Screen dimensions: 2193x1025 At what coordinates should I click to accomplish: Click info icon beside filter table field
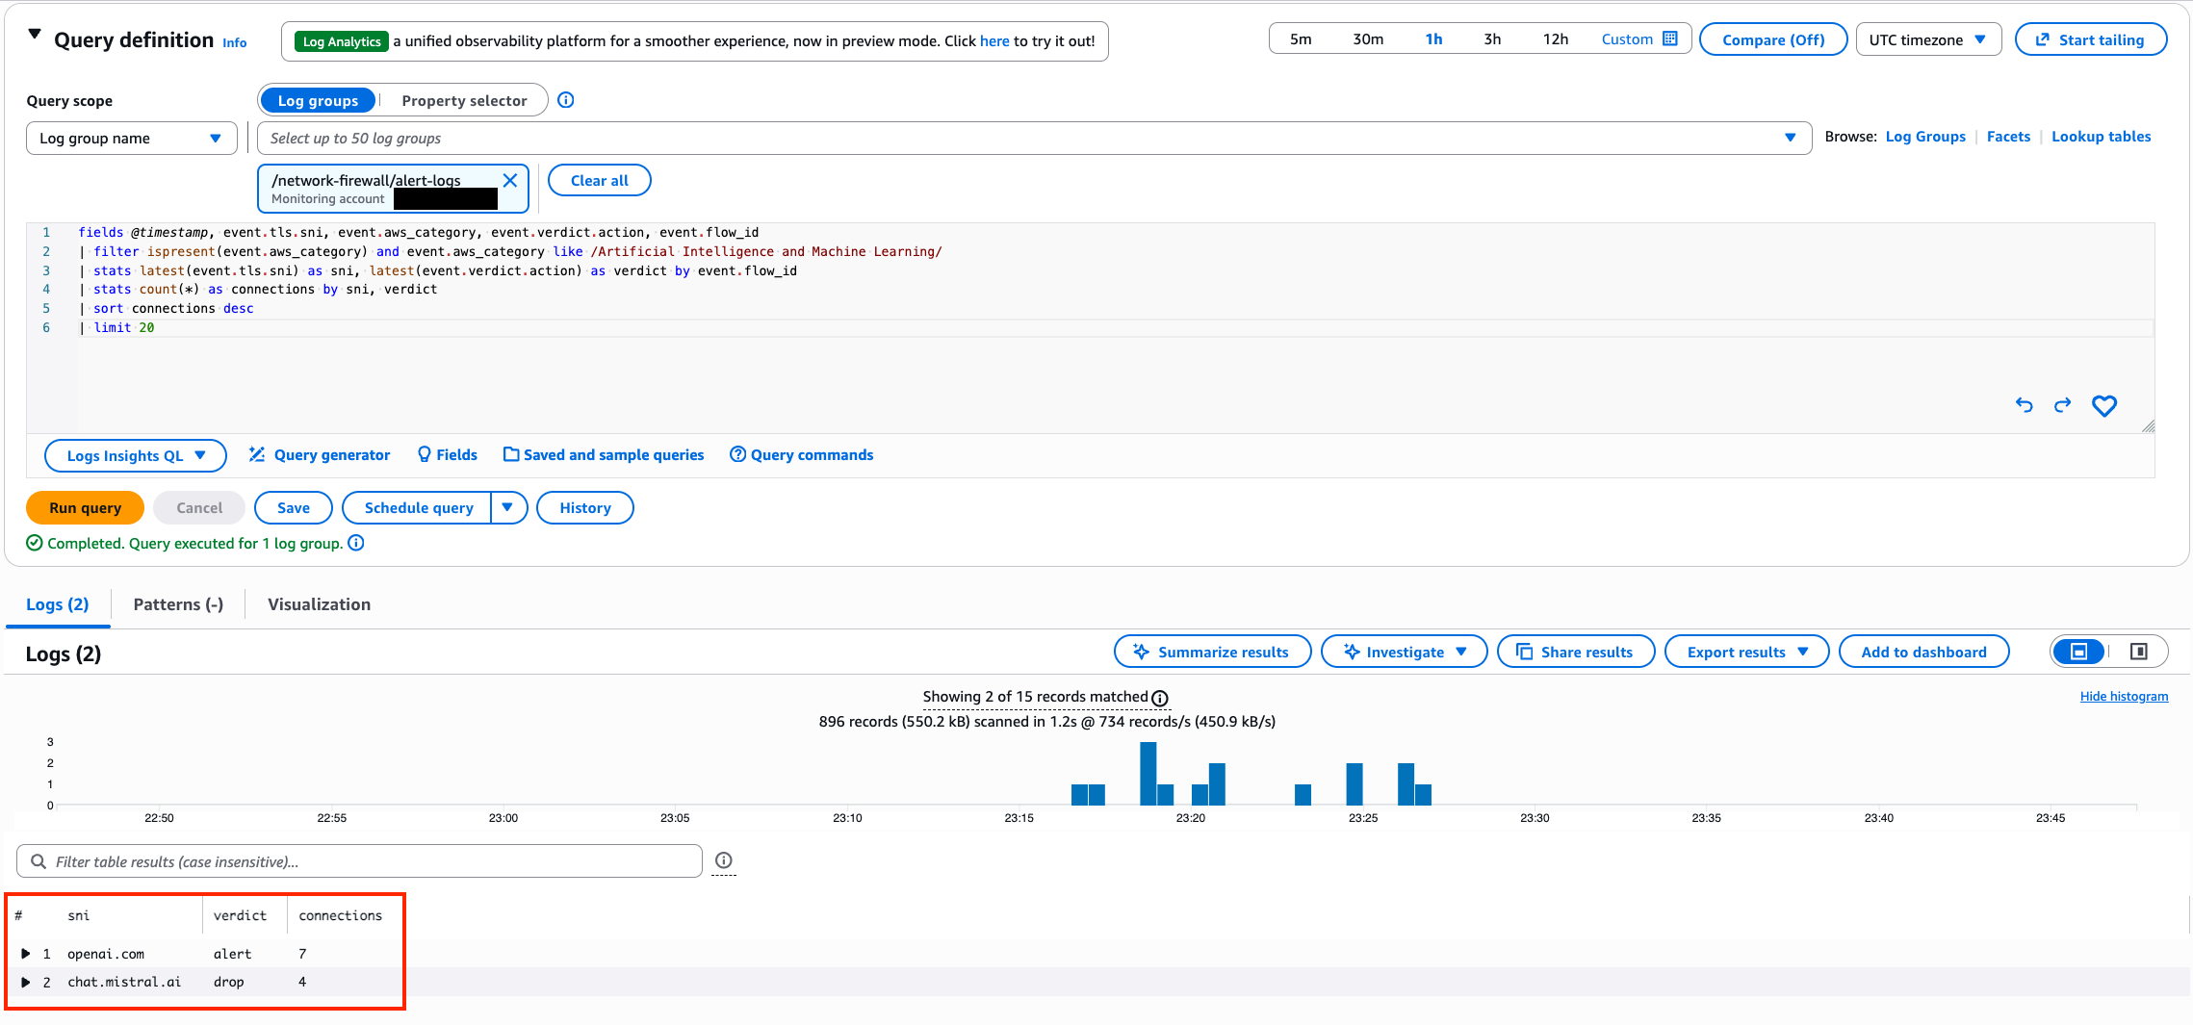724,860
